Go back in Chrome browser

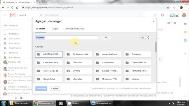coord(3,7)
